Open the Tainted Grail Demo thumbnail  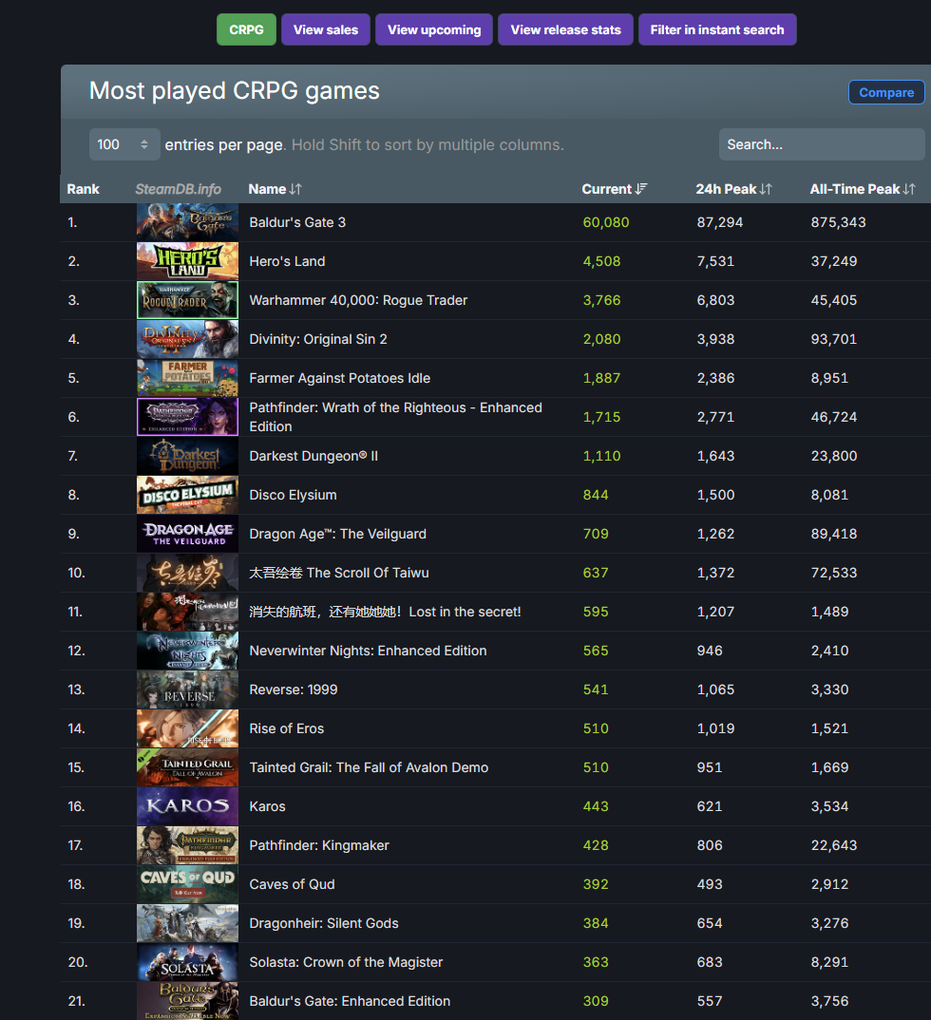coord(187,767)
